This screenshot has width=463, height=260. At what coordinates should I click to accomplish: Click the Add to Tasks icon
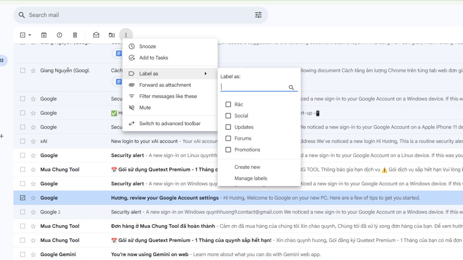click(x=132, y=58)
